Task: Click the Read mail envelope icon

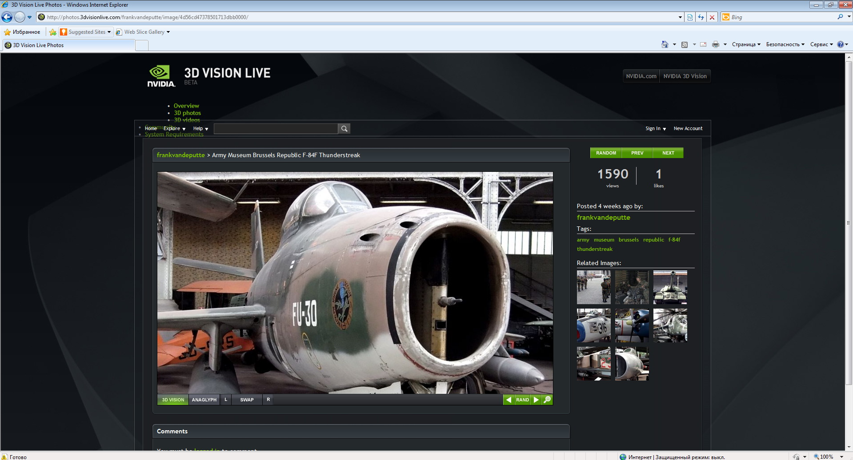Action: (x=703, y=44)
